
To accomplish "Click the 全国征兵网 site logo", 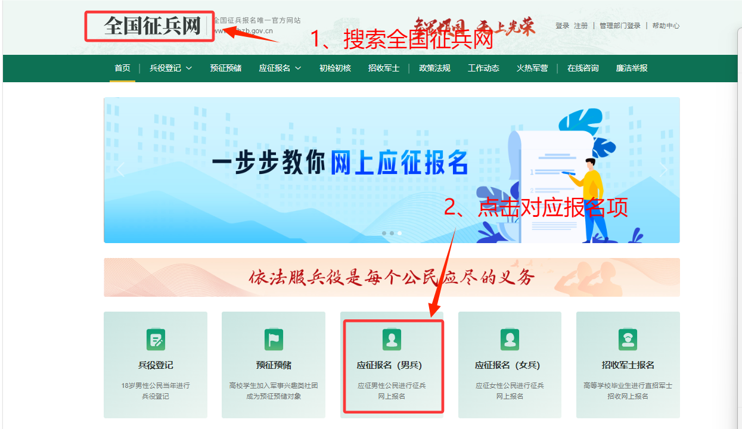I will click(x=152, y=26).
